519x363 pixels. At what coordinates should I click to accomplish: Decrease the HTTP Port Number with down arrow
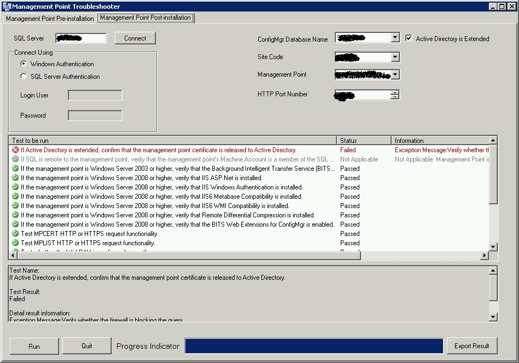point(394,97)
